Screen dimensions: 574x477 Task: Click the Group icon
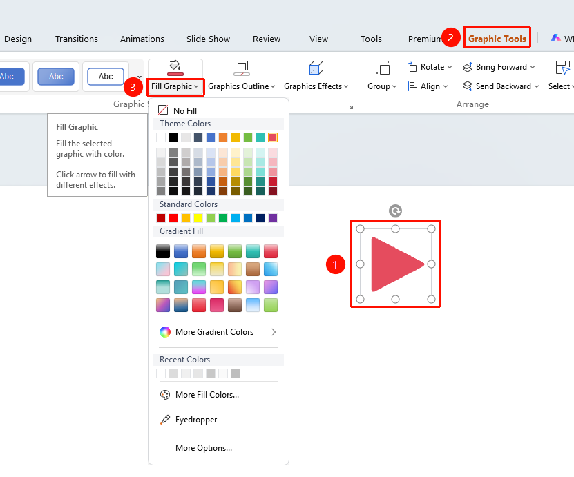click(383, 68)
